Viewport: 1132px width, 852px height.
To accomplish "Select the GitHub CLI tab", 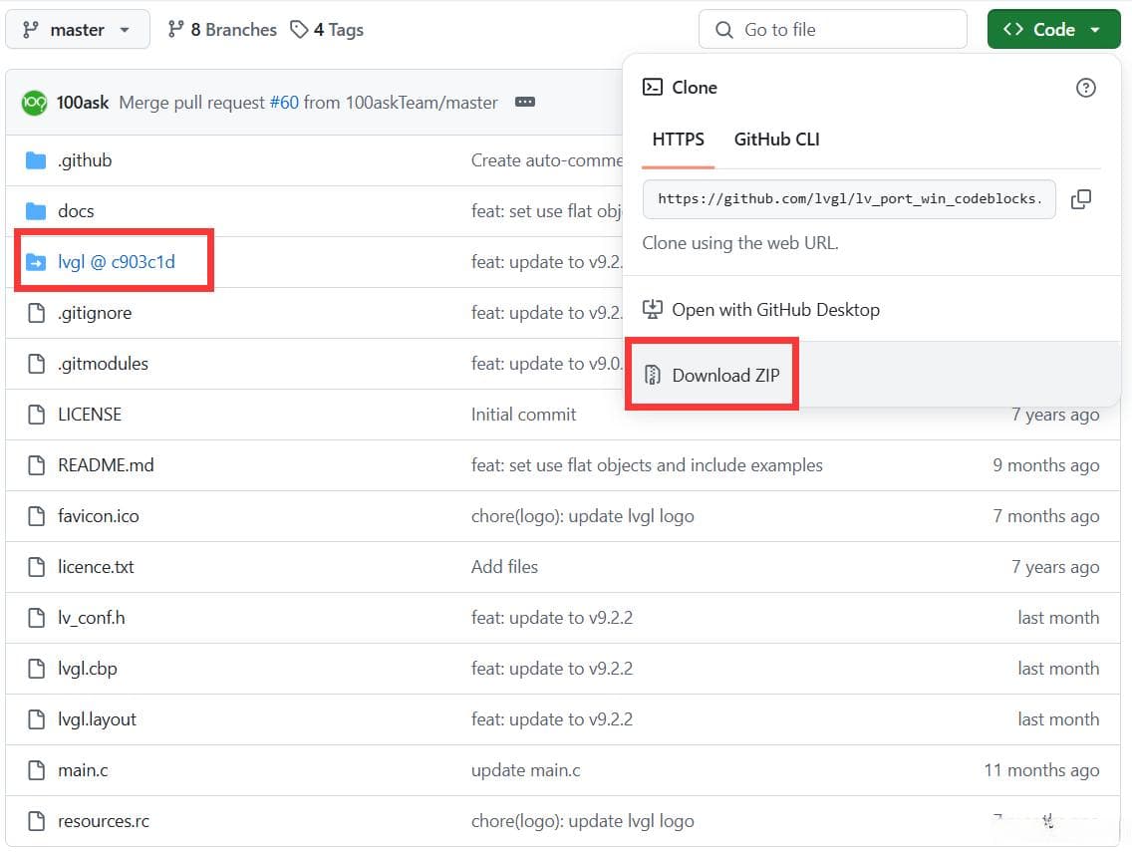I will point(777,140).
